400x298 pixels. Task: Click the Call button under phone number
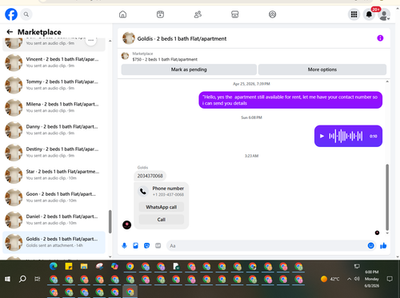point(162,220)
